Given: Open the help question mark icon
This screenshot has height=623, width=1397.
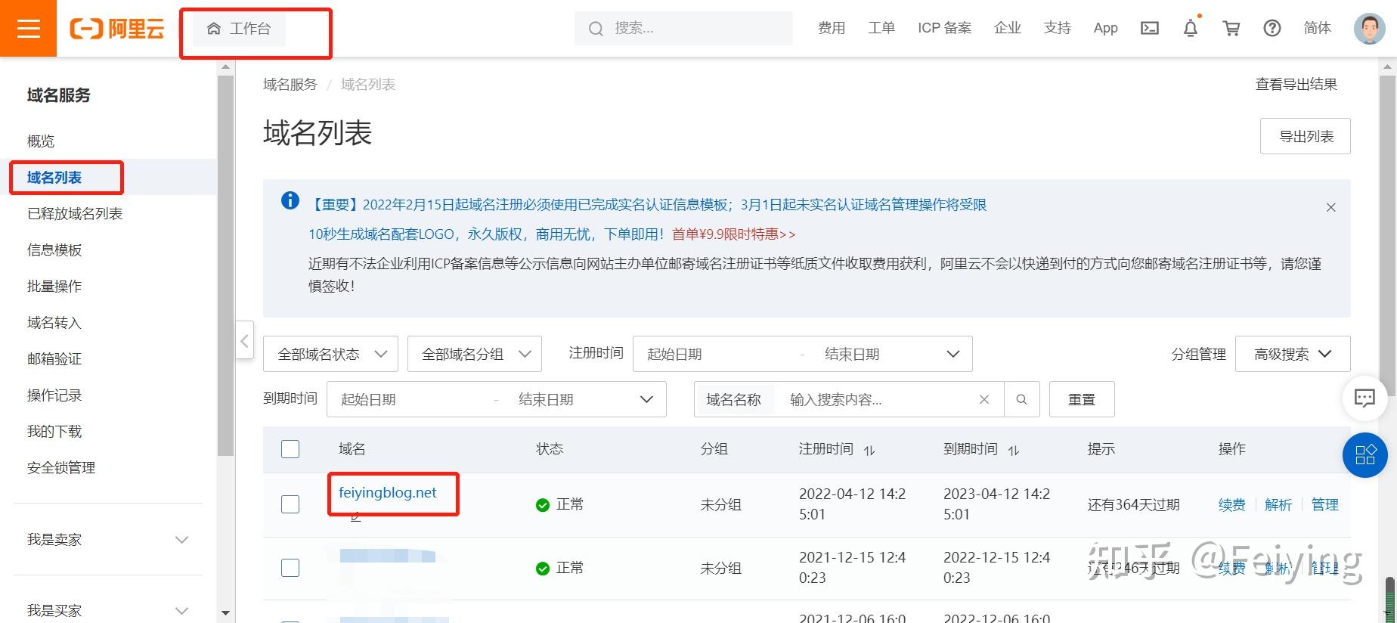Looking at the screenshot, I should pyautogui.click(x=1272, y=29).
